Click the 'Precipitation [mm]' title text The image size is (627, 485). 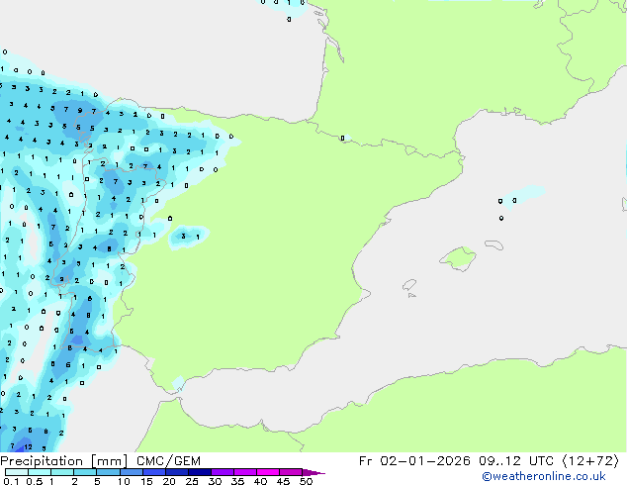(x=64, y=461)
